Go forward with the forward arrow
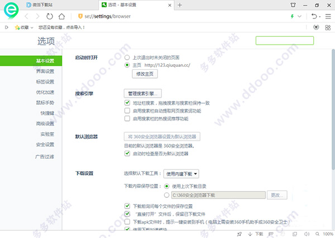Screen dimensions: 335x238 (37, 16)
